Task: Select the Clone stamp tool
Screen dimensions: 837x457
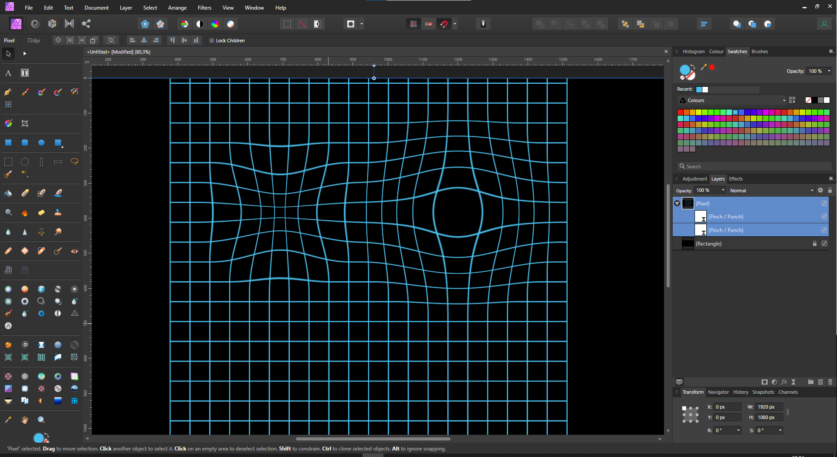Action: point(58,212)
